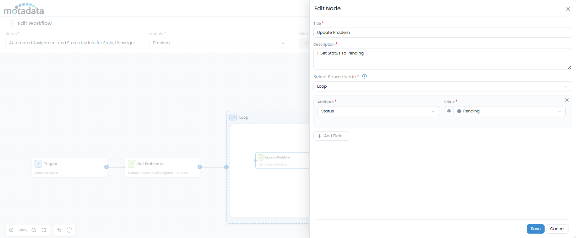Click the Save button
576x238 pixels.
[x=535, y=229]
